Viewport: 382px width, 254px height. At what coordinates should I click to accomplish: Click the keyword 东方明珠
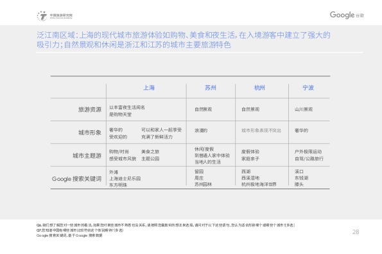click(x=118, y=185)
